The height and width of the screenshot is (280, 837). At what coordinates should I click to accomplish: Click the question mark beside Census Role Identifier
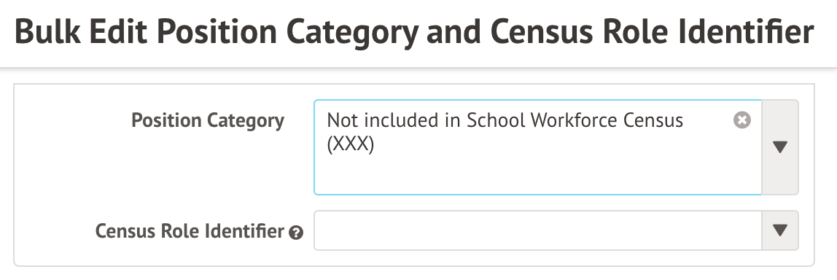(x=296, y=233)
